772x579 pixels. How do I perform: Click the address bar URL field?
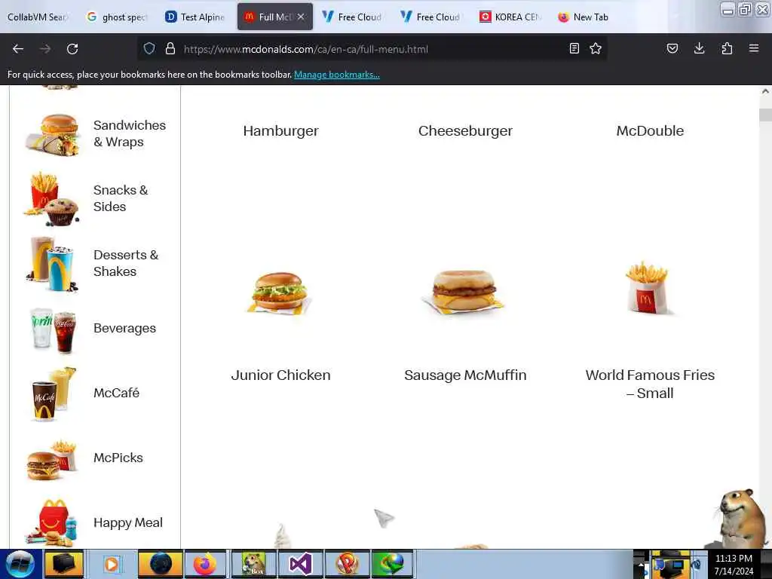point(372,49)
